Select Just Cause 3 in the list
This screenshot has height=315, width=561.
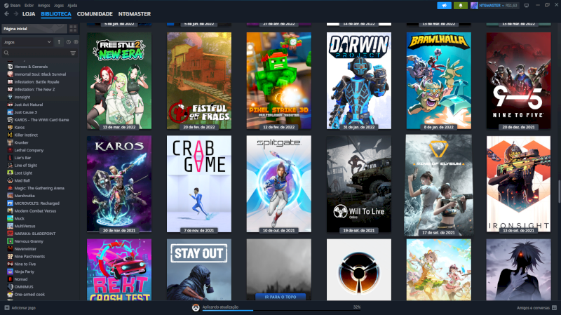tap(25, 112)
